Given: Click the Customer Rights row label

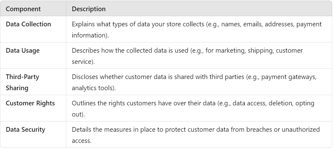Looking at the screenshot, I should click(x=30, y=103).
